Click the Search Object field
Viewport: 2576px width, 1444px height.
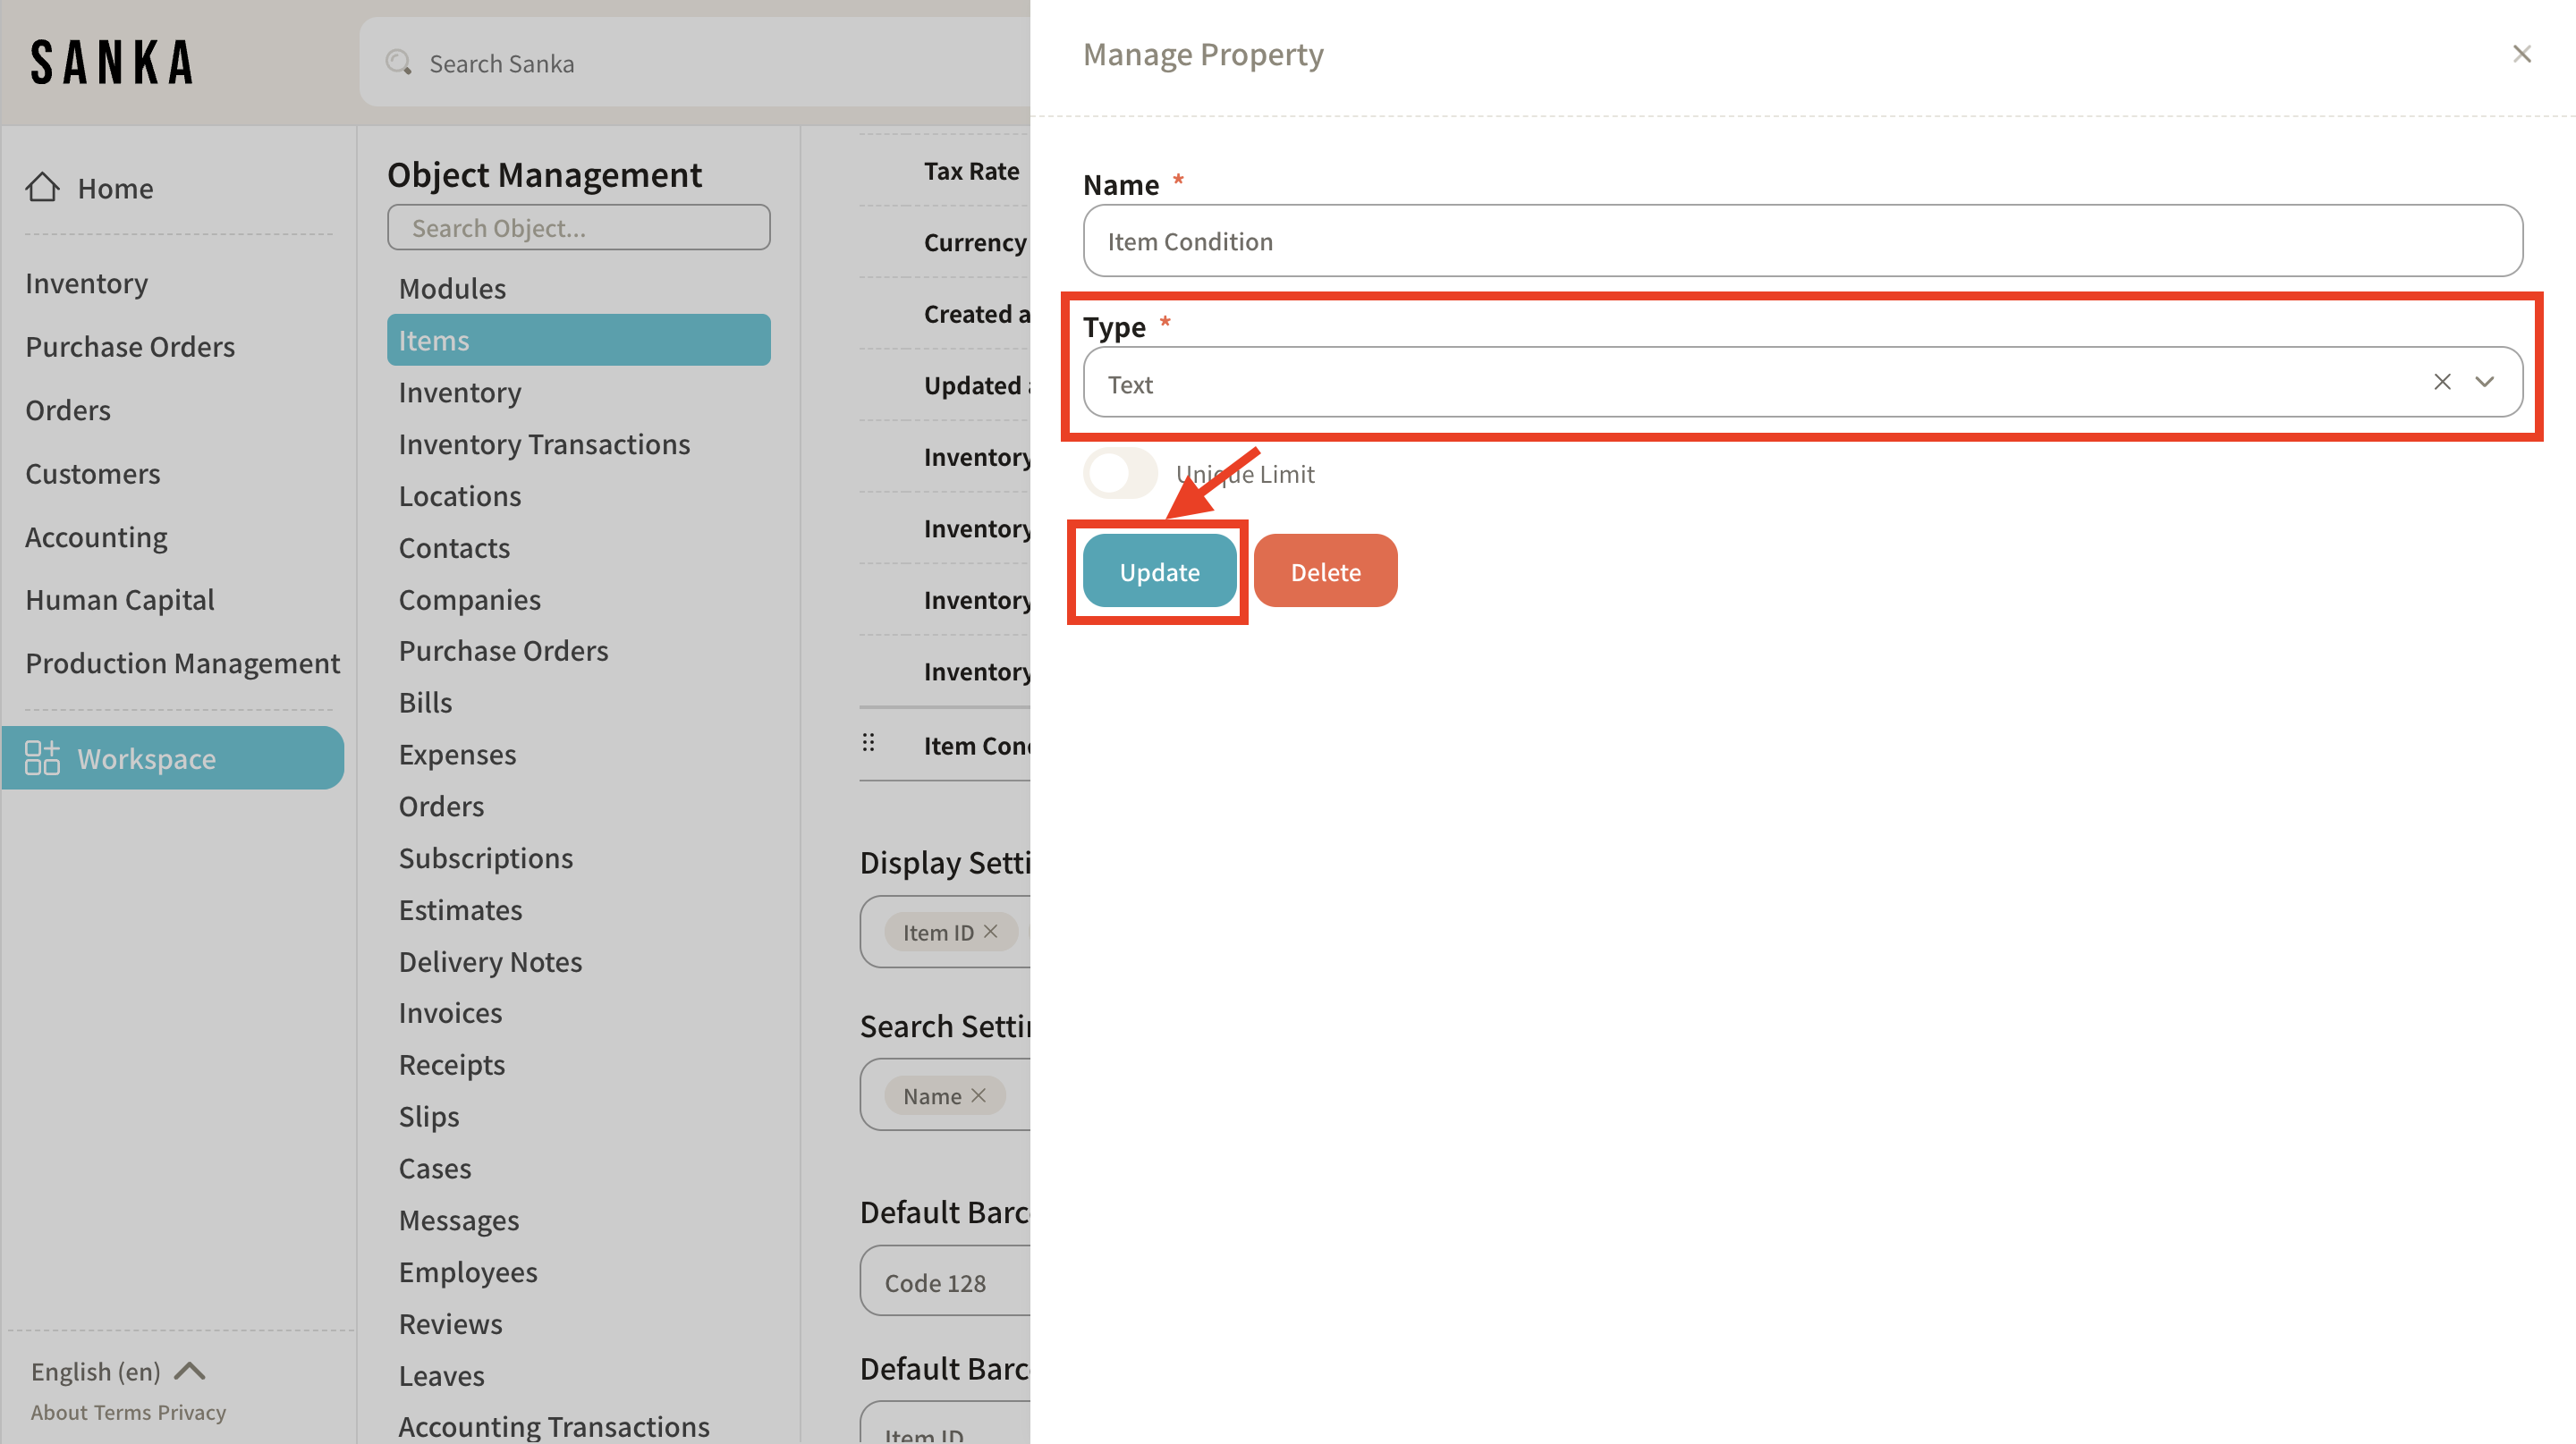pos(578,228)
